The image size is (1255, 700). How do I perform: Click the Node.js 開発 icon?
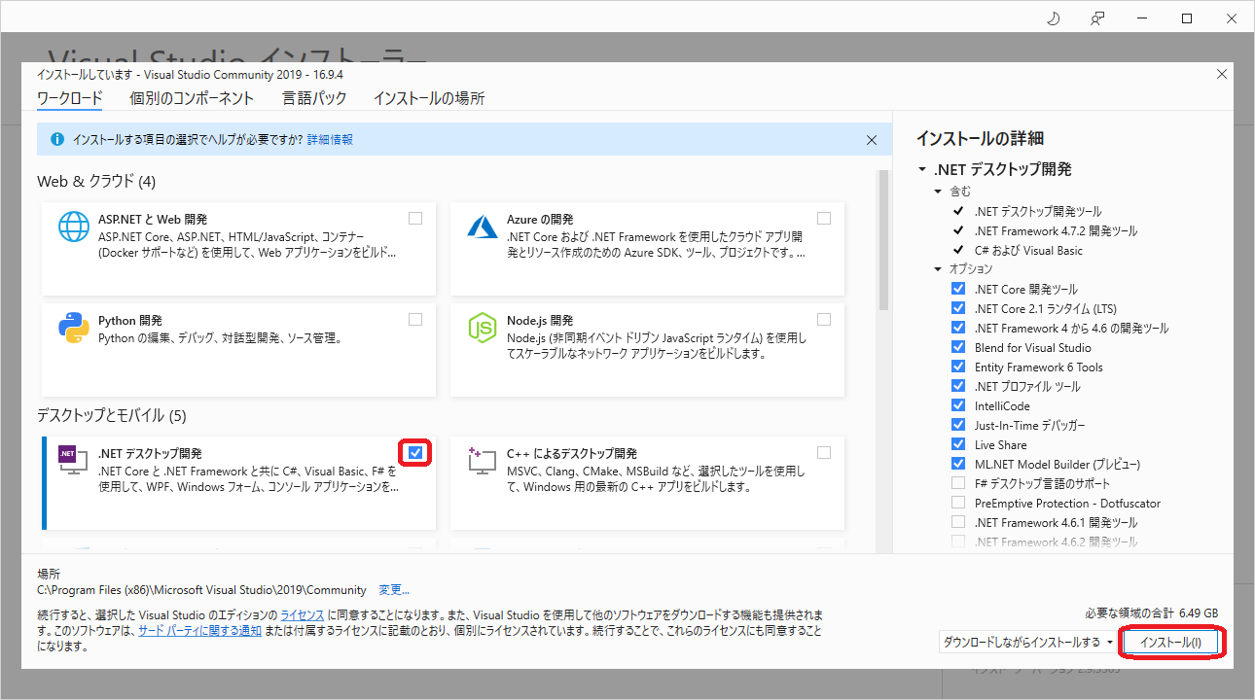click(482, 328)
